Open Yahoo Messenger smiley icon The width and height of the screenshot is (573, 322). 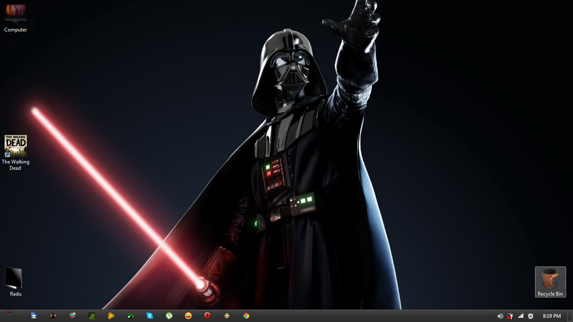(x=188, y=316)
